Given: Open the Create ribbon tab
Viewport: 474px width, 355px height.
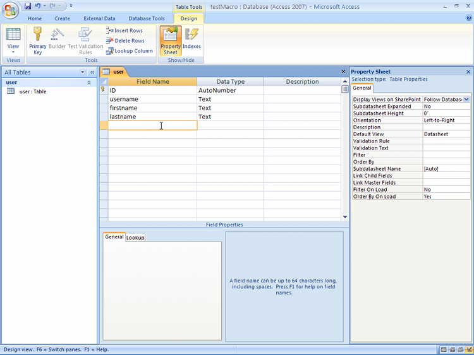Looking at the screenshot, I should (x=63, y=18).
